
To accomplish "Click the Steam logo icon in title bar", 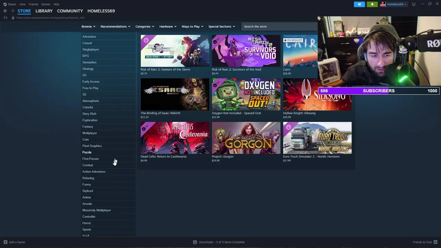I will (5, 4).
